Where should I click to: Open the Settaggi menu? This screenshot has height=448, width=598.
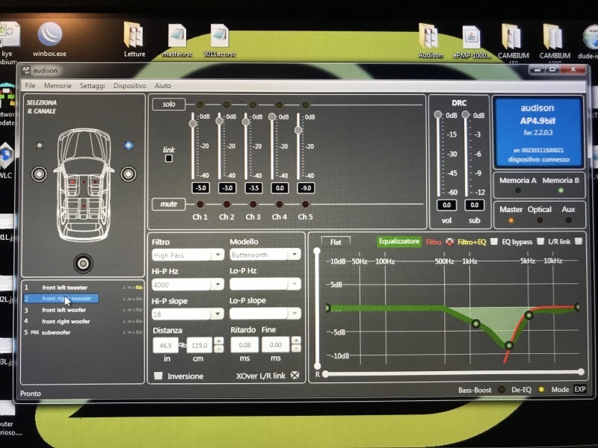[92, 86]
